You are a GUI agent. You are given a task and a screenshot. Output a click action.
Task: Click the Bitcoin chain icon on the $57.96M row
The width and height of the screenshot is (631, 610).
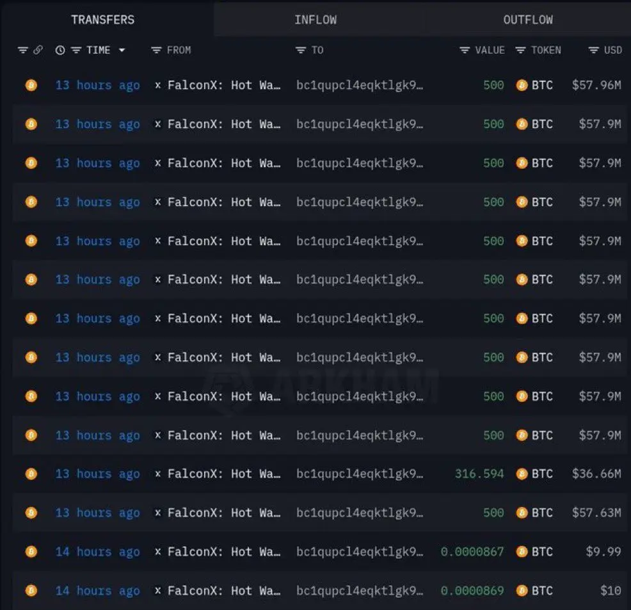31,85
